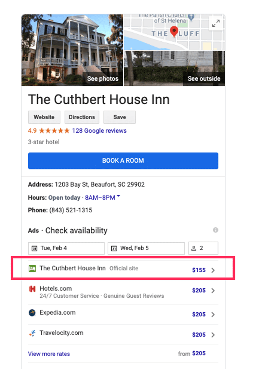Screen dimensions: 253x369
Task: Click the blue BOOK A ROOM button
Action: [123, 161]
